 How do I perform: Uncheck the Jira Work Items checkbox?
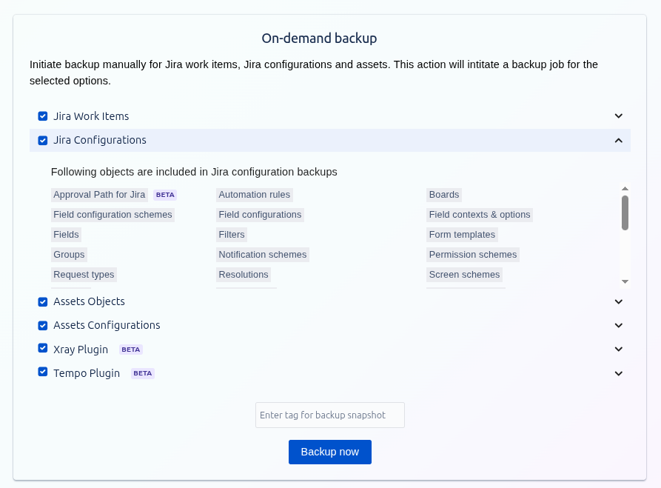coord(43,116)
